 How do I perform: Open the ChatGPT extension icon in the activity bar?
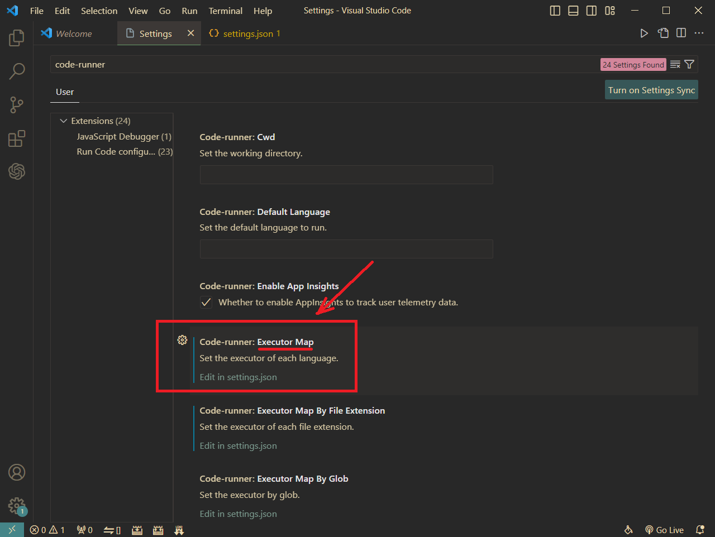tap(17, 171)
